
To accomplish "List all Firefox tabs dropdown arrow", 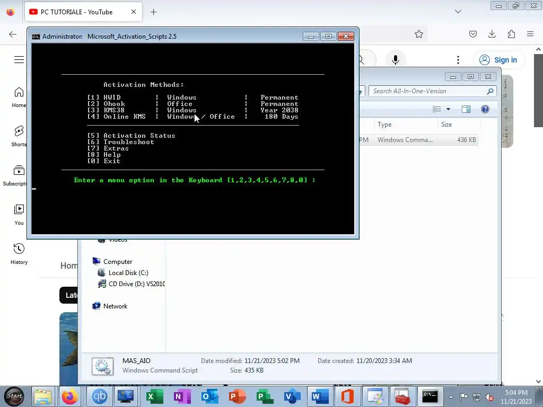I will pyautogui.click(x=458, y=12).
